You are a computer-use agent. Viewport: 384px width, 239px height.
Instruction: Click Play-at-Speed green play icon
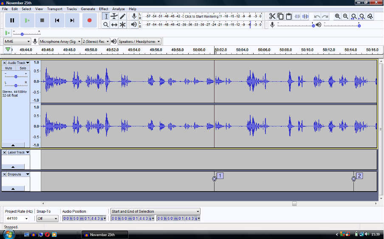coord(7,33)
